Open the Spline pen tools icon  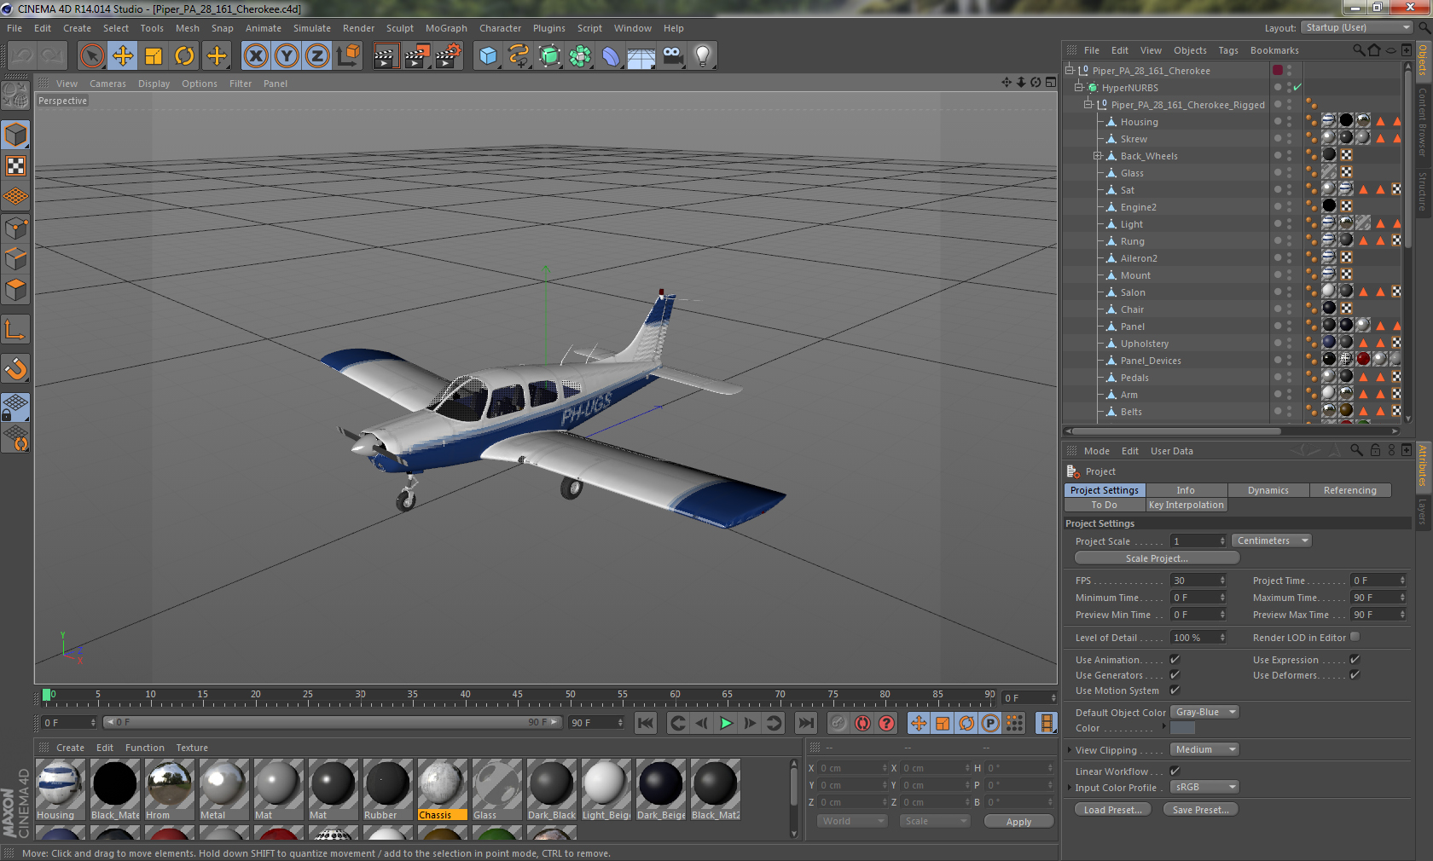[x=519, y=56]
